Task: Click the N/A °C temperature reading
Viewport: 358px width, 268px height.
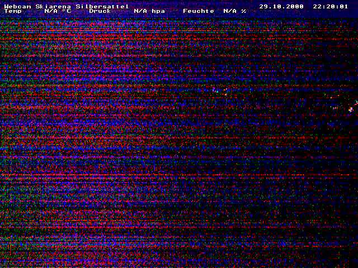Action: pyautogui.click(x=58, y=11)
